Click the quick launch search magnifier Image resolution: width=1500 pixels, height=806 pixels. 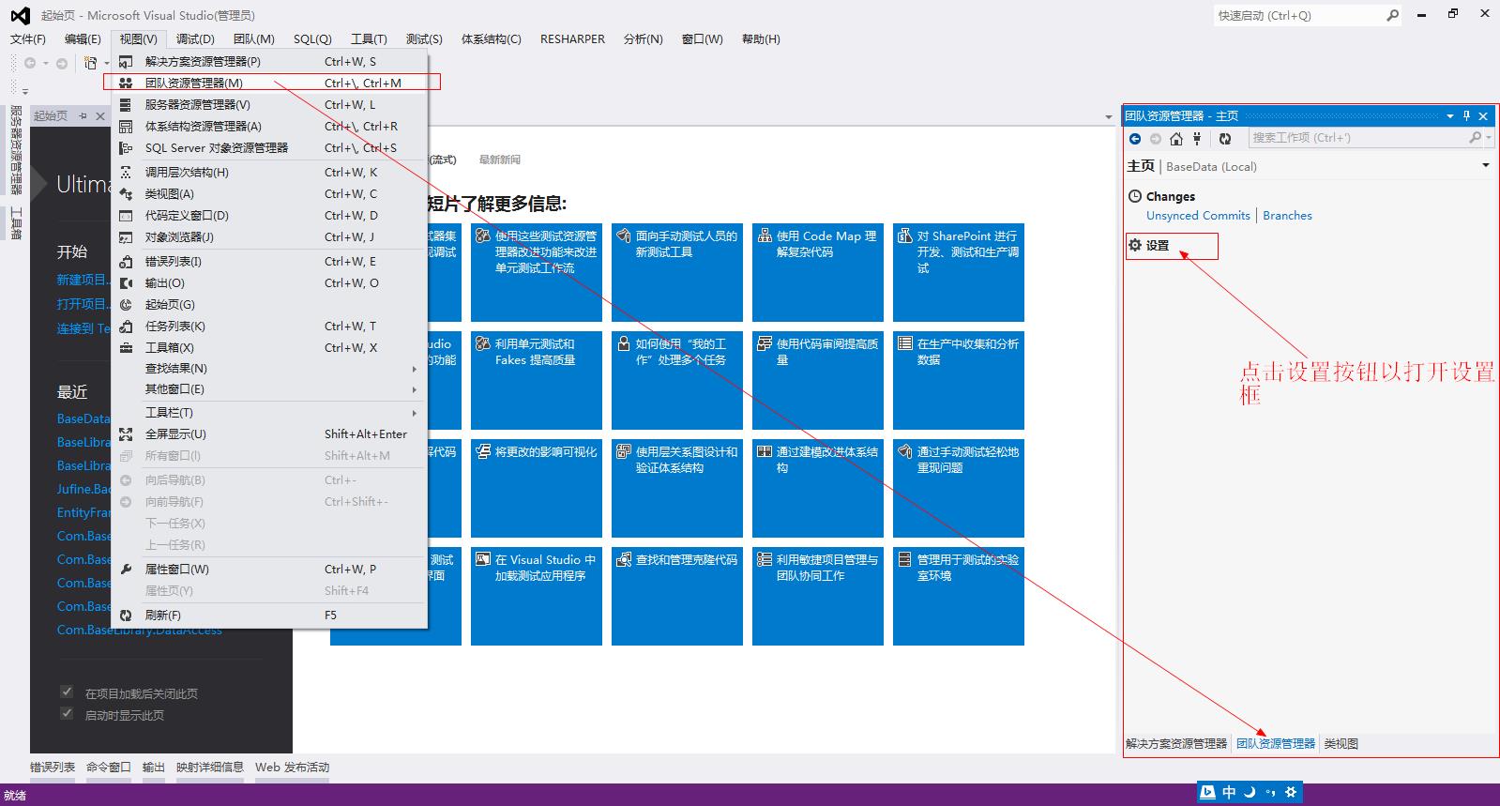click(x=1392, y=15)
